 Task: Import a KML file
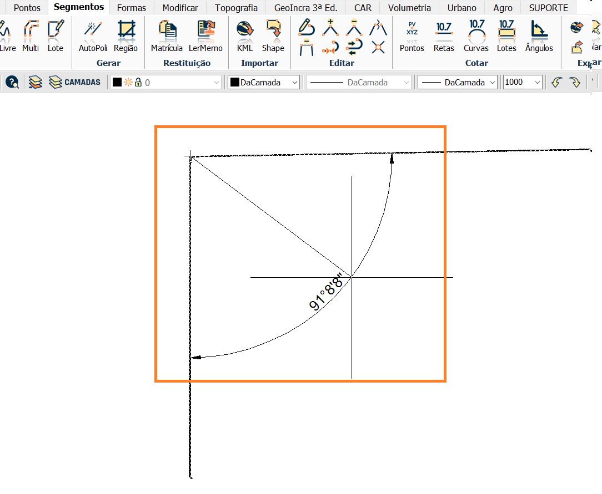tap(244, 37)
